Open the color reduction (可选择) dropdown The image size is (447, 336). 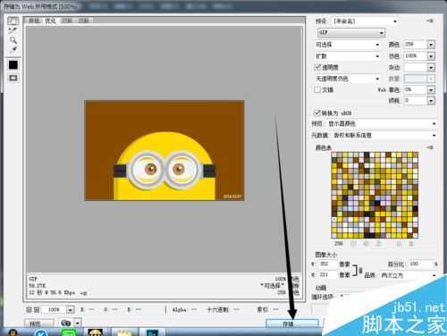(348, 45)
